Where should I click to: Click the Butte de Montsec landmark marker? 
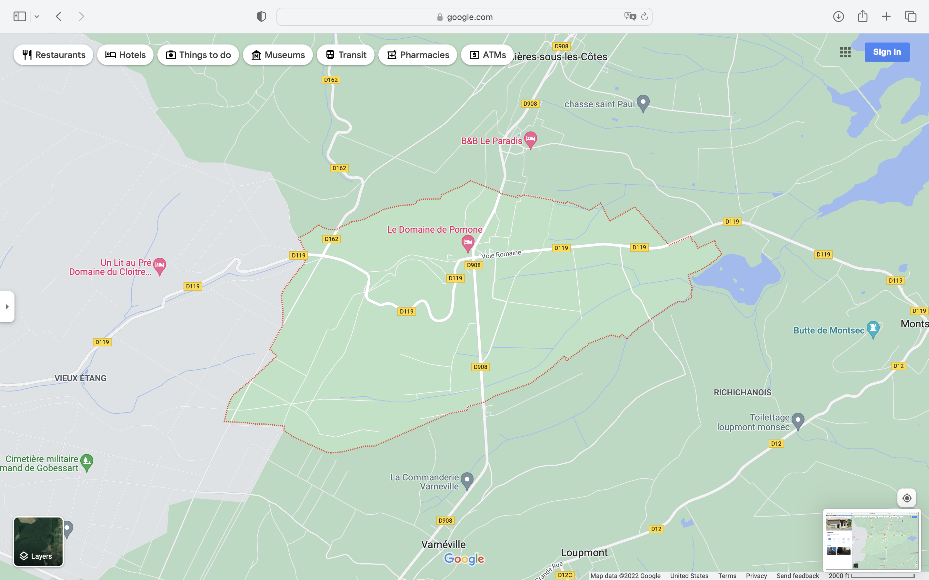pyautogui.click(x=873, y=329)
